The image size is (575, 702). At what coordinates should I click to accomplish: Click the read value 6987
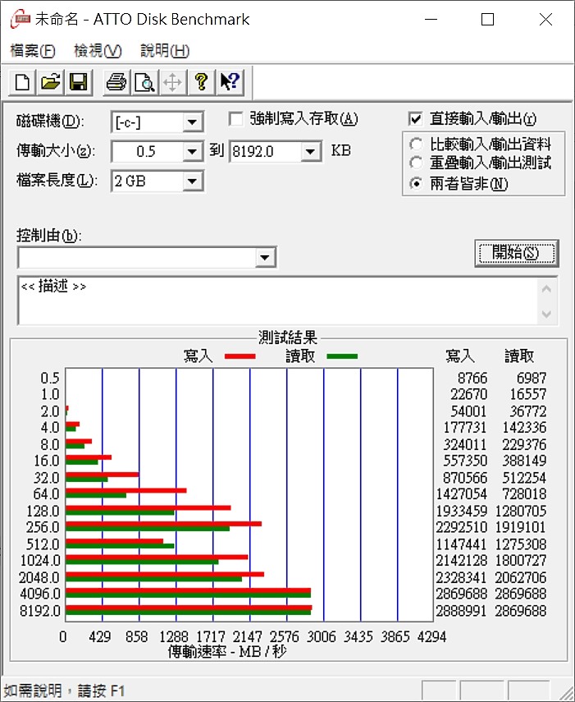click(x=532, y=379)
